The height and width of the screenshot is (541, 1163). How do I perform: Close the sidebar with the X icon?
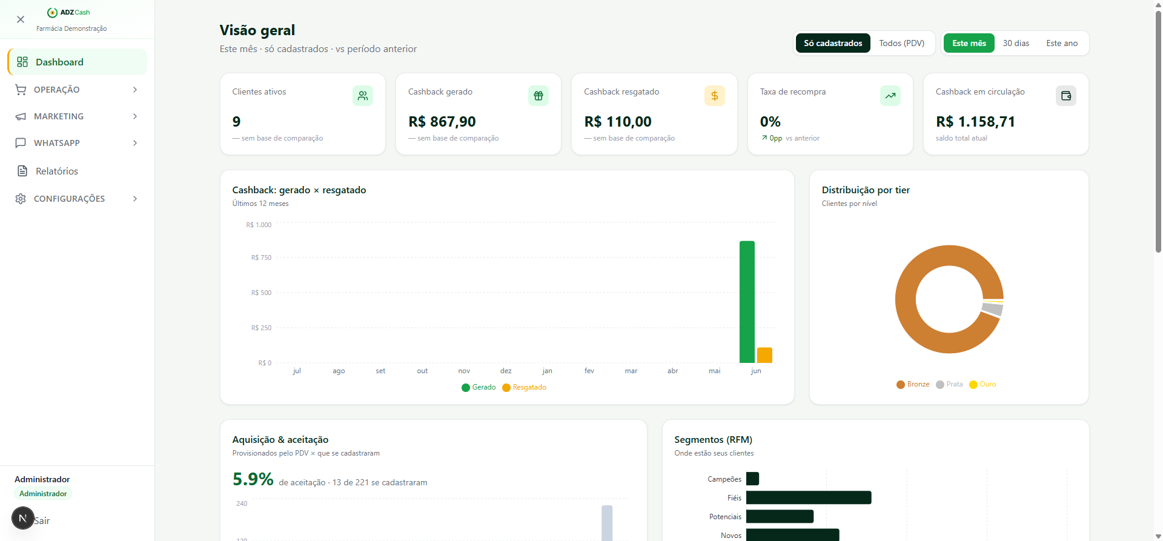pos(21,19)
